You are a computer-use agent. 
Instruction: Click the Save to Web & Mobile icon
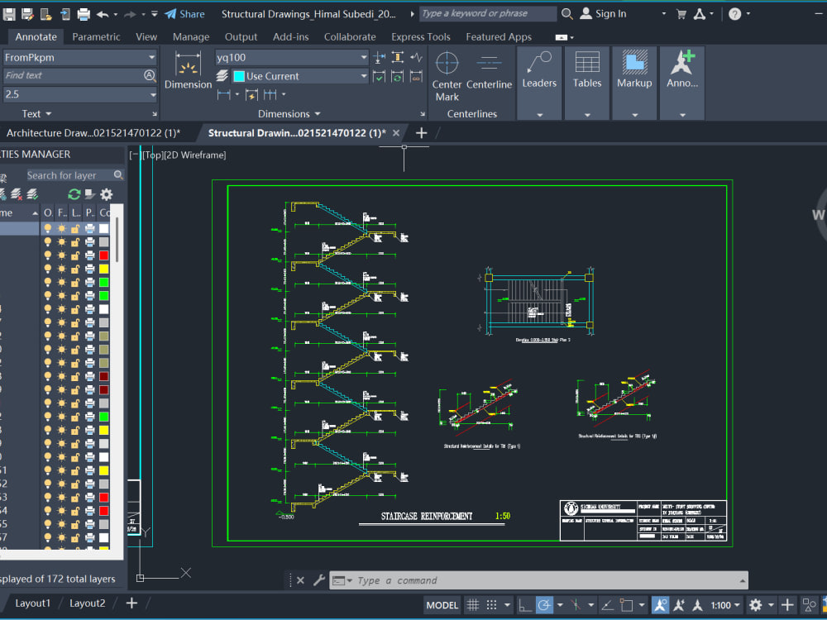pyautogui.click(x=65, y=14)
